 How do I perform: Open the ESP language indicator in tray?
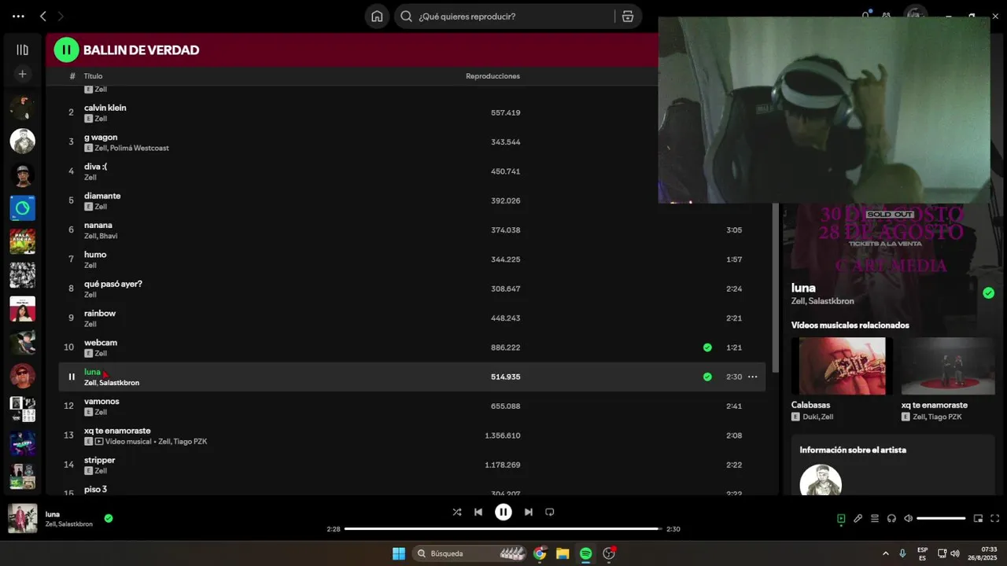pyautogui.click(x=922, y=553)
